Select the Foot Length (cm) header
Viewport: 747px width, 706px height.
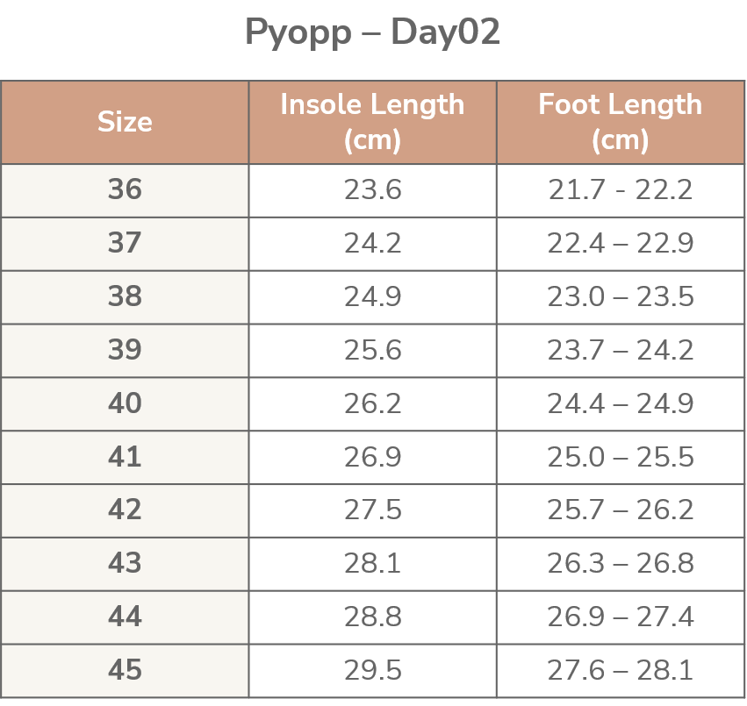pyautogui.click(x=620, y=122)
